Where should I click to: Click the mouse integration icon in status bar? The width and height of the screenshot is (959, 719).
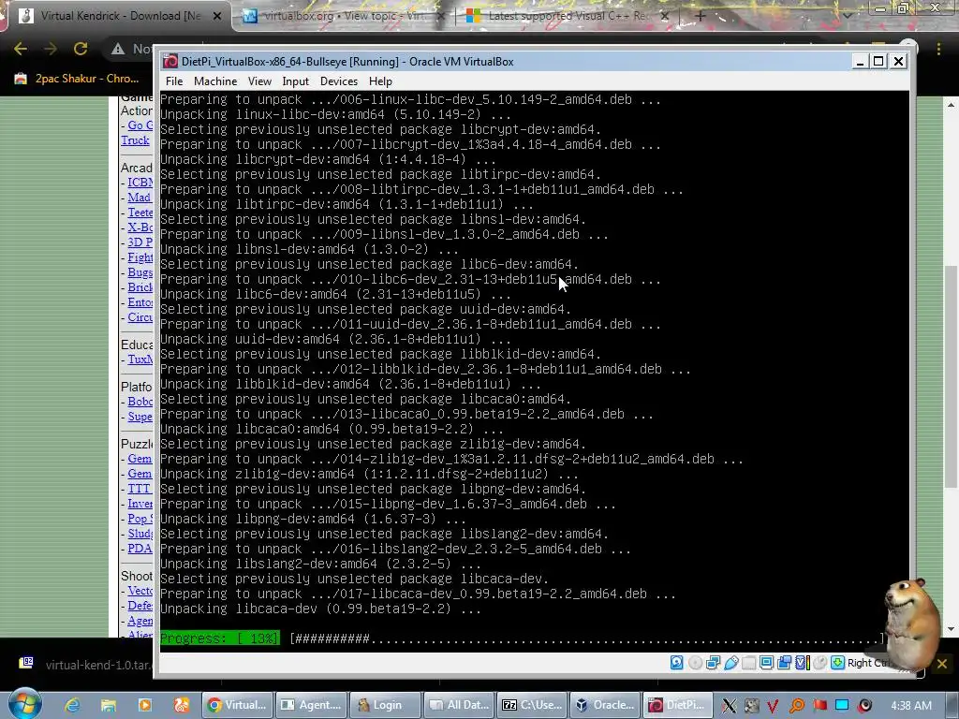click(820, 663)
